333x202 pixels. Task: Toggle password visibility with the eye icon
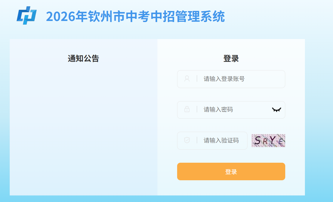point(276,110)
